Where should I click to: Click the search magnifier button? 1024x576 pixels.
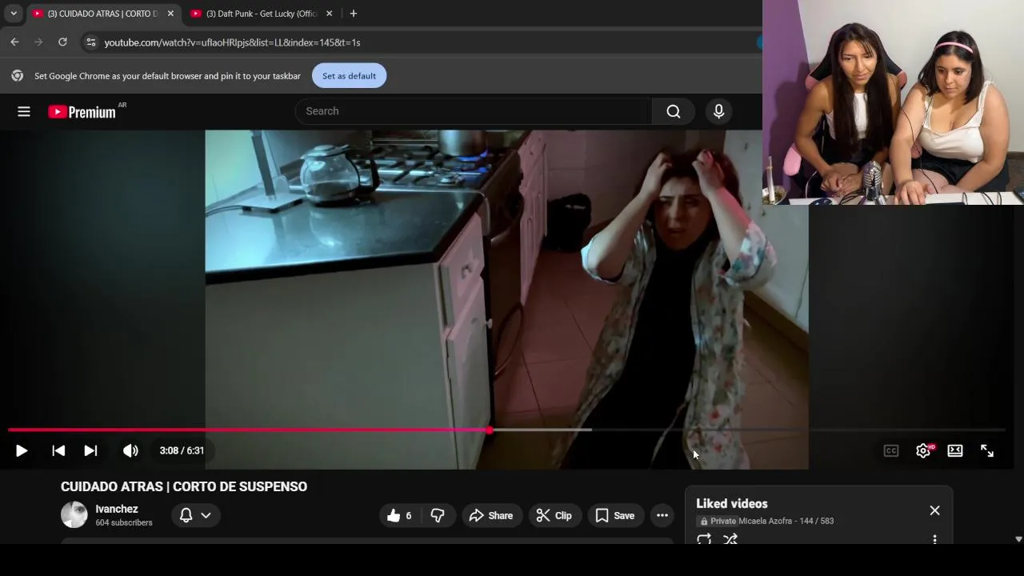(x=674, y=111)
